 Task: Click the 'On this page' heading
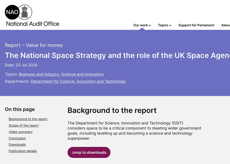pyautogui.click(x=20, y=109)
